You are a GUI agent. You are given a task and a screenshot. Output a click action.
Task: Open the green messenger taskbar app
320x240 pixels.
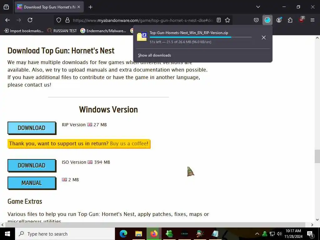tap(169, 234)
